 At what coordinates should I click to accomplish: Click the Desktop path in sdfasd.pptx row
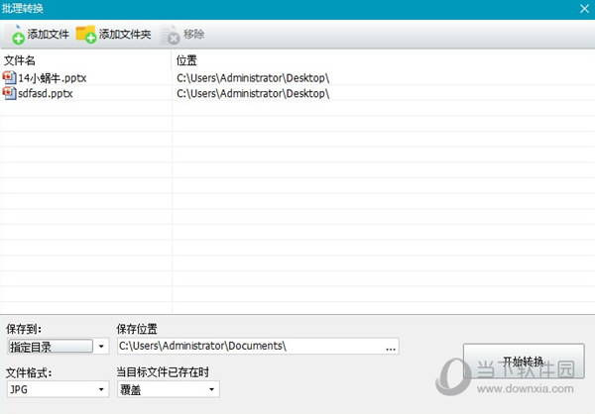(x=253, y=93)
